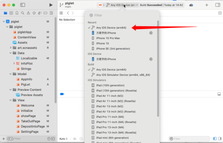
Task: Open the related items grid icon
Action: (61, 13)
